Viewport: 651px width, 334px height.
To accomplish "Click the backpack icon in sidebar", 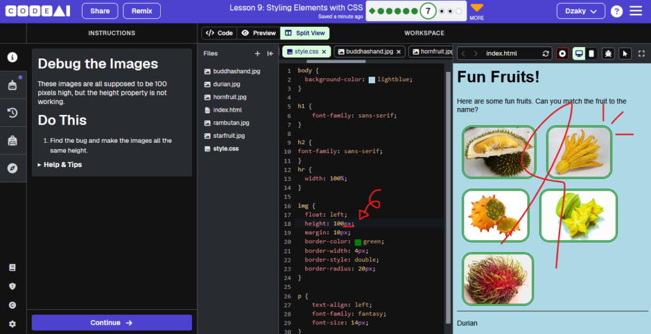I will click(x=13, y=141).
